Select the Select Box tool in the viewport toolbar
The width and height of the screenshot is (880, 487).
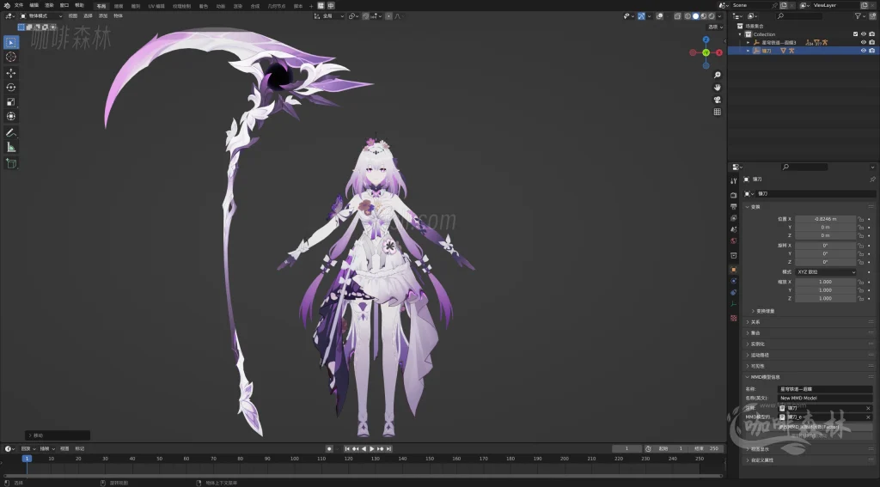(10, 42)
